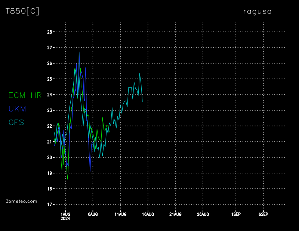The image size is (299, 231).
Task: Click the 6SEP date marker
Action: click(x=263, y=214)
